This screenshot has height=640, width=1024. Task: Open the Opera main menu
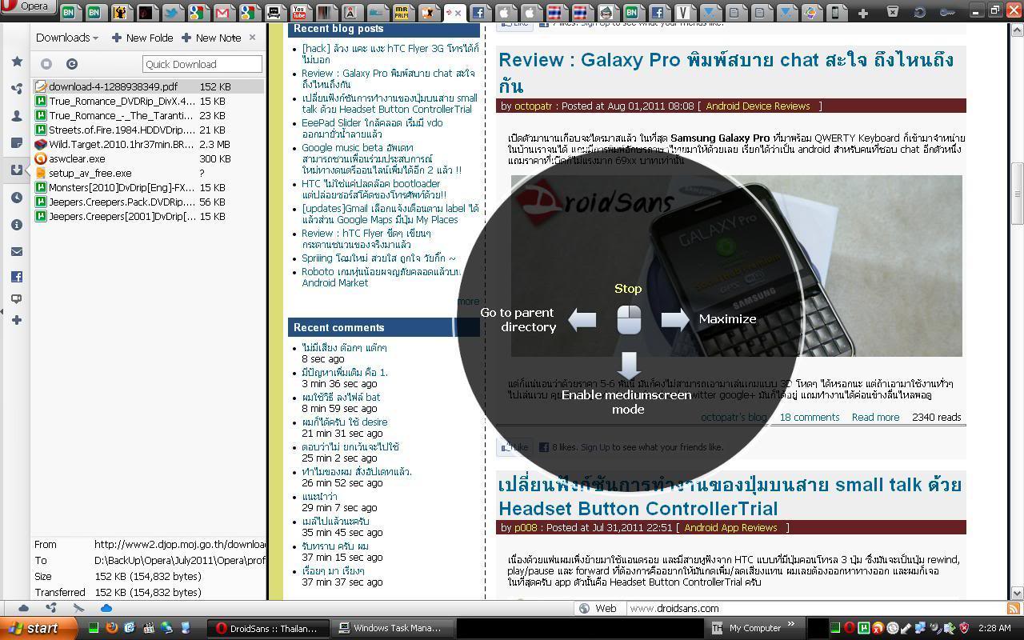27,6
